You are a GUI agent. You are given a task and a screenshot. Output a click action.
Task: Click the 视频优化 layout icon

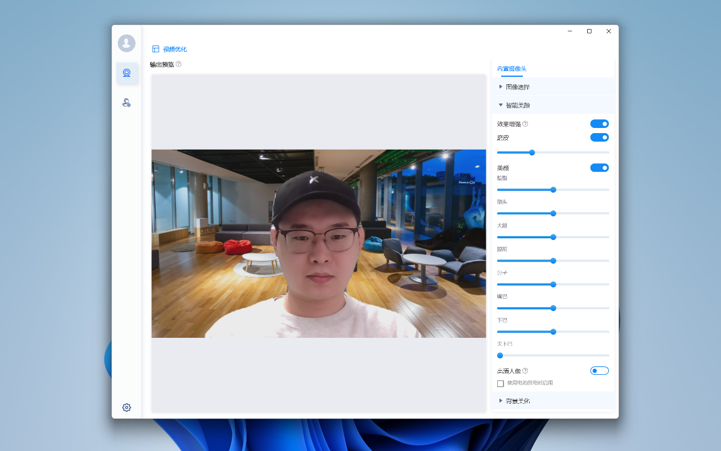point(155,49)
